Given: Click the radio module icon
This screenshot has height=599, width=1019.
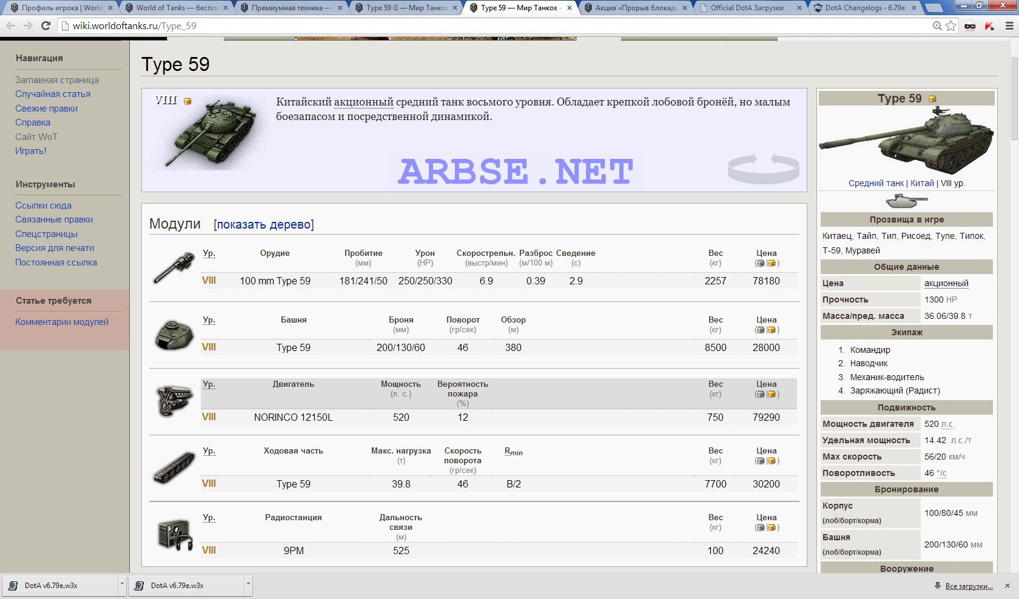Looking at the screenshot, I should pyautogui.click(x=175, y=535).
